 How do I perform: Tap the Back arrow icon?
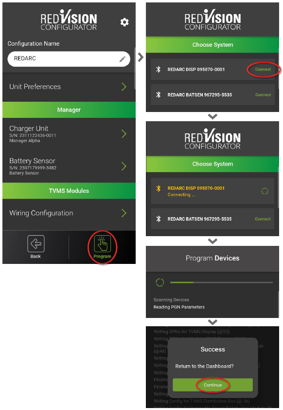[x=36, y=243]
